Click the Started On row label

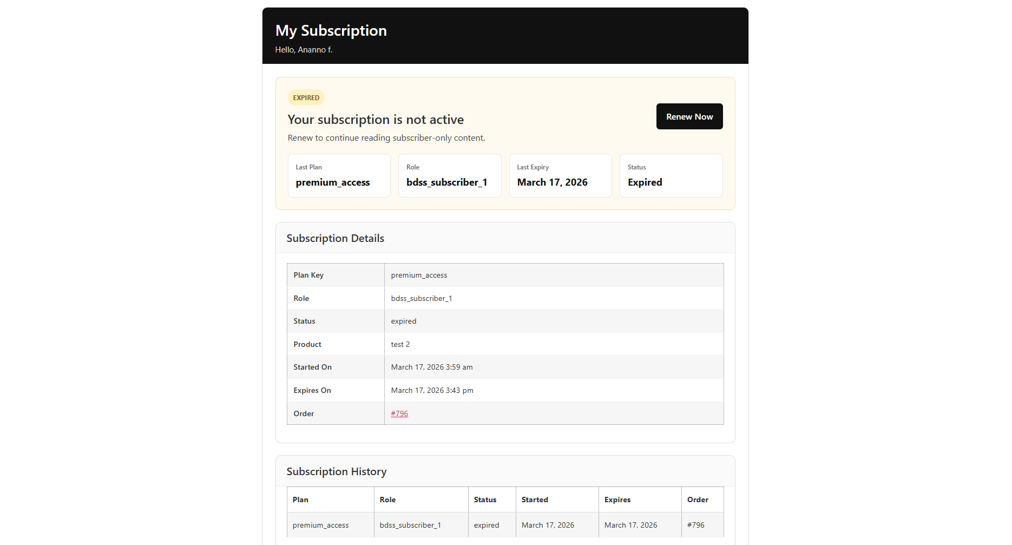(312, 367)
